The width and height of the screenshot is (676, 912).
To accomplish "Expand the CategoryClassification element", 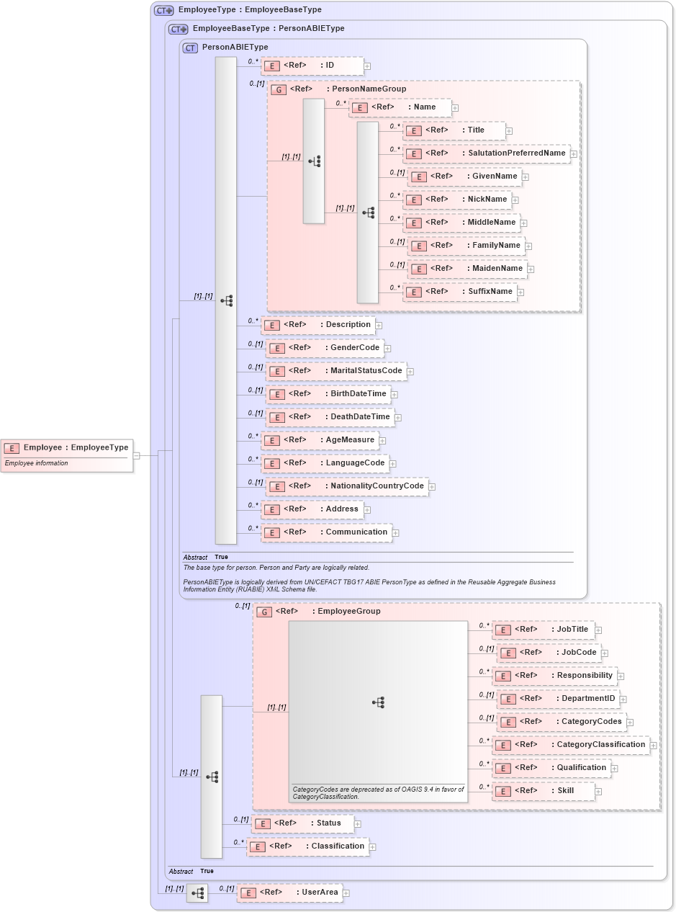I will tap(652, 745).
